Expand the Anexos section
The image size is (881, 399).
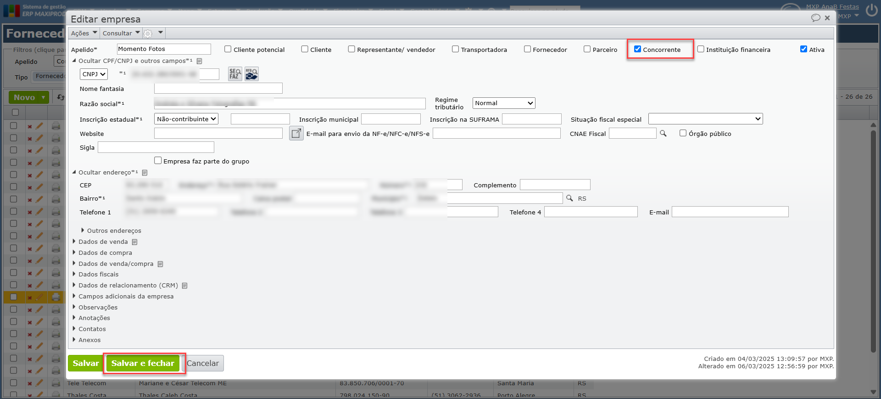pyautogui.click(x=74, y=340)
